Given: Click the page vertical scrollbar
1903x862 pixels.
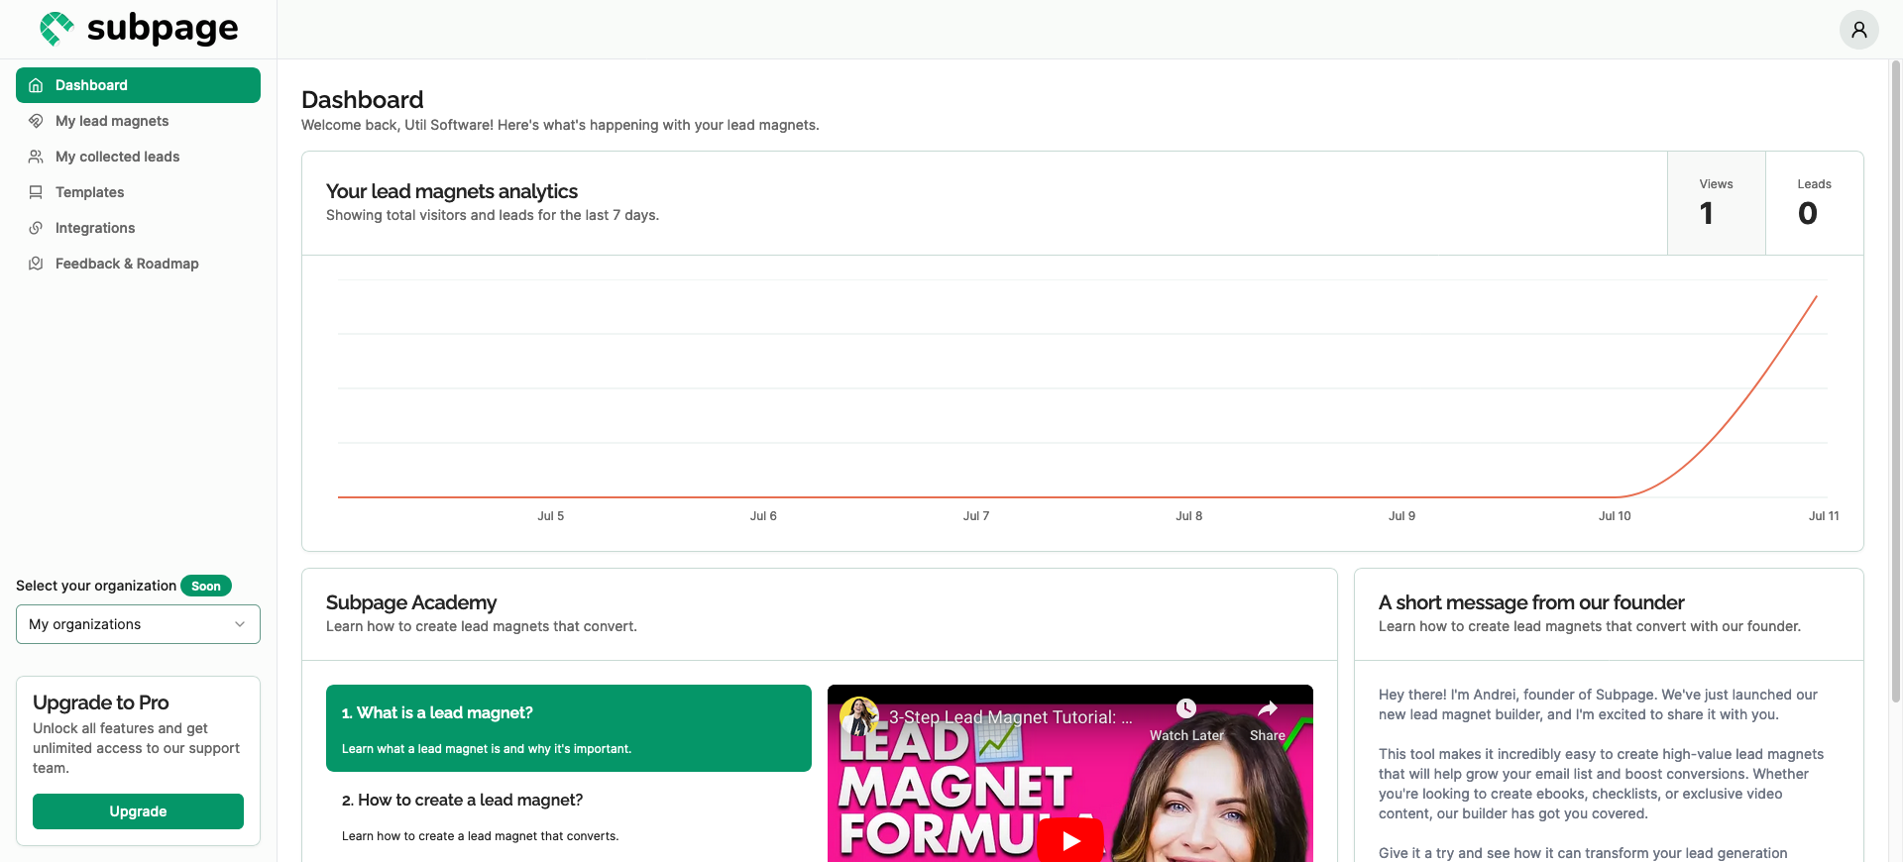Looking at the screenshot, I should coord(1896,381).
